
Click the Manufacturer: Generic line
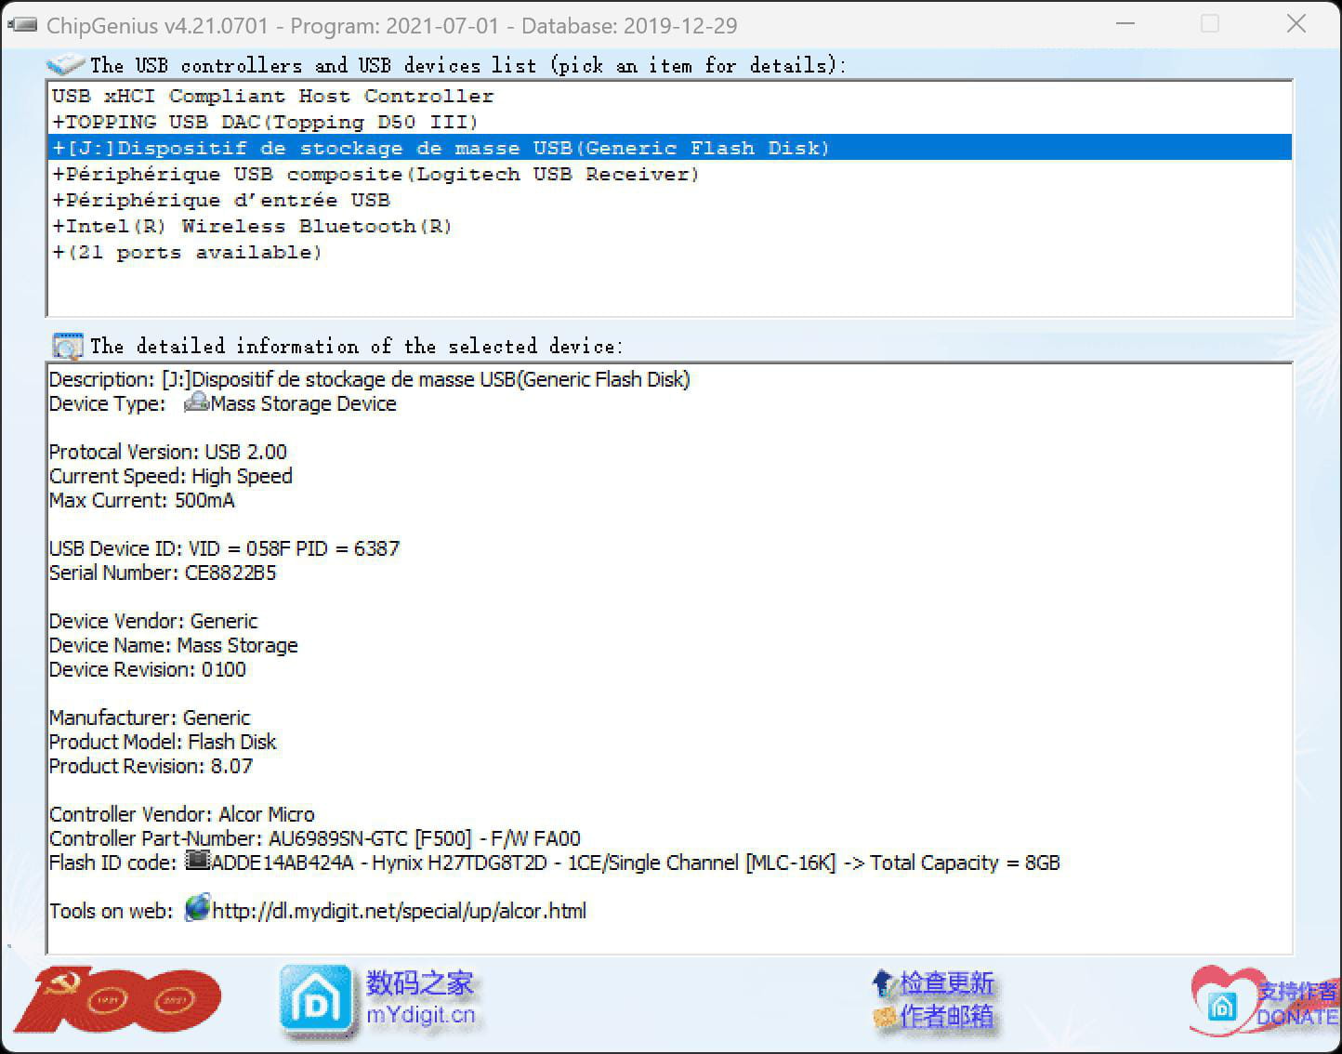click(x=150, y=718)
